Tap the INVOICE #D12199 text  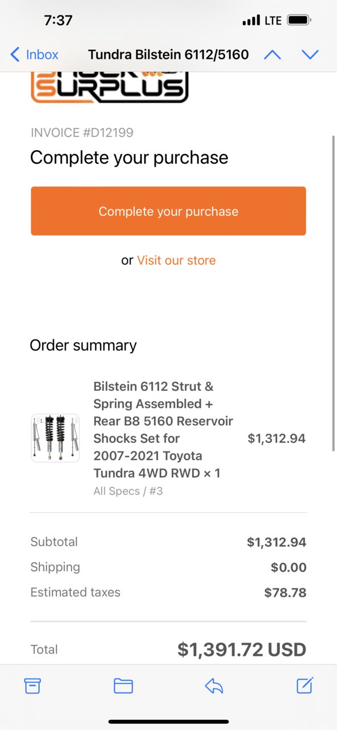82,133
